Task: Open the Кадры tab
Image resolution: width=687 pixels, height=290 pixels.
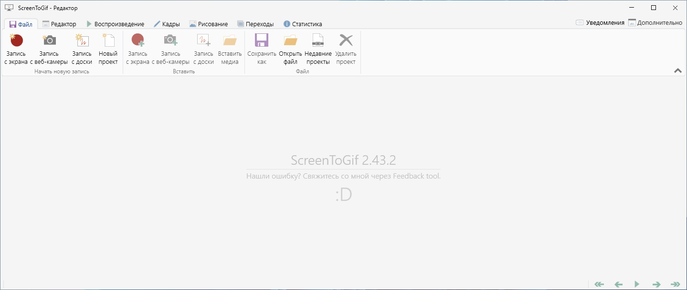Action: (167, 24)
